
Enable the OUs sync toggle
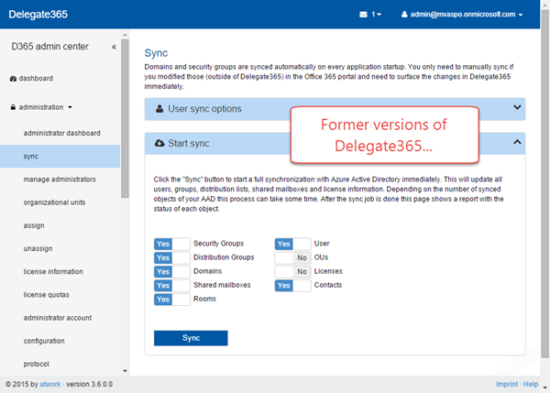click(x=292, y=257)
